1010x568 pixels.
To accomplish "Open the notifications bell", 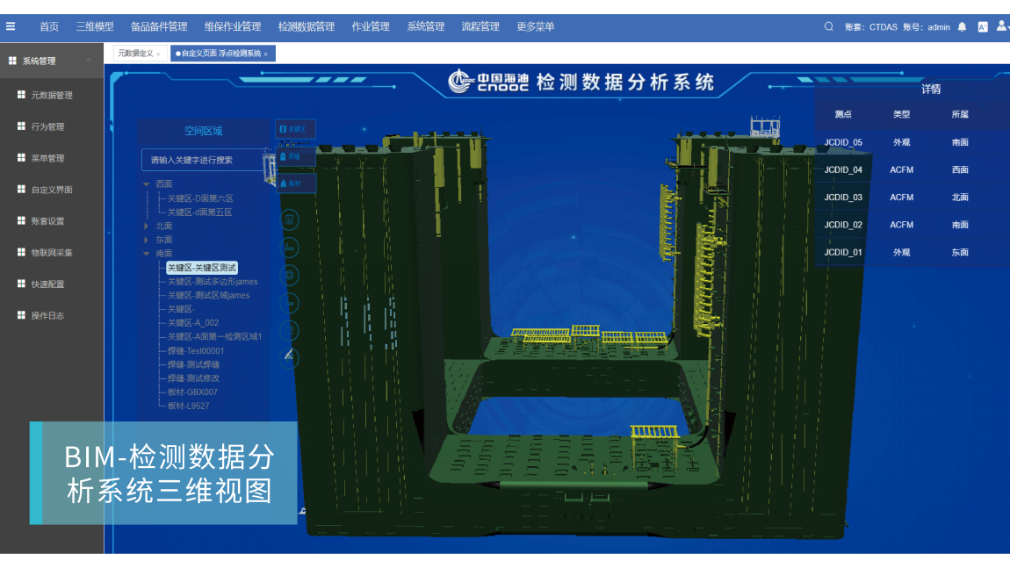I will coord(962,27).
